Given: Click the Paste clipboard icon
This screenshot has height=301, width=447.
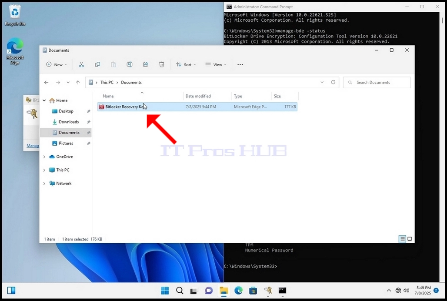Looking at the screenshot, I should pos(113,65).
